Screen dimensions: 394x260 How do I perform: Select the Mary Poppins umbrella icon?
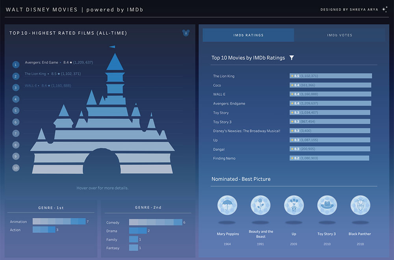(227, 205)
